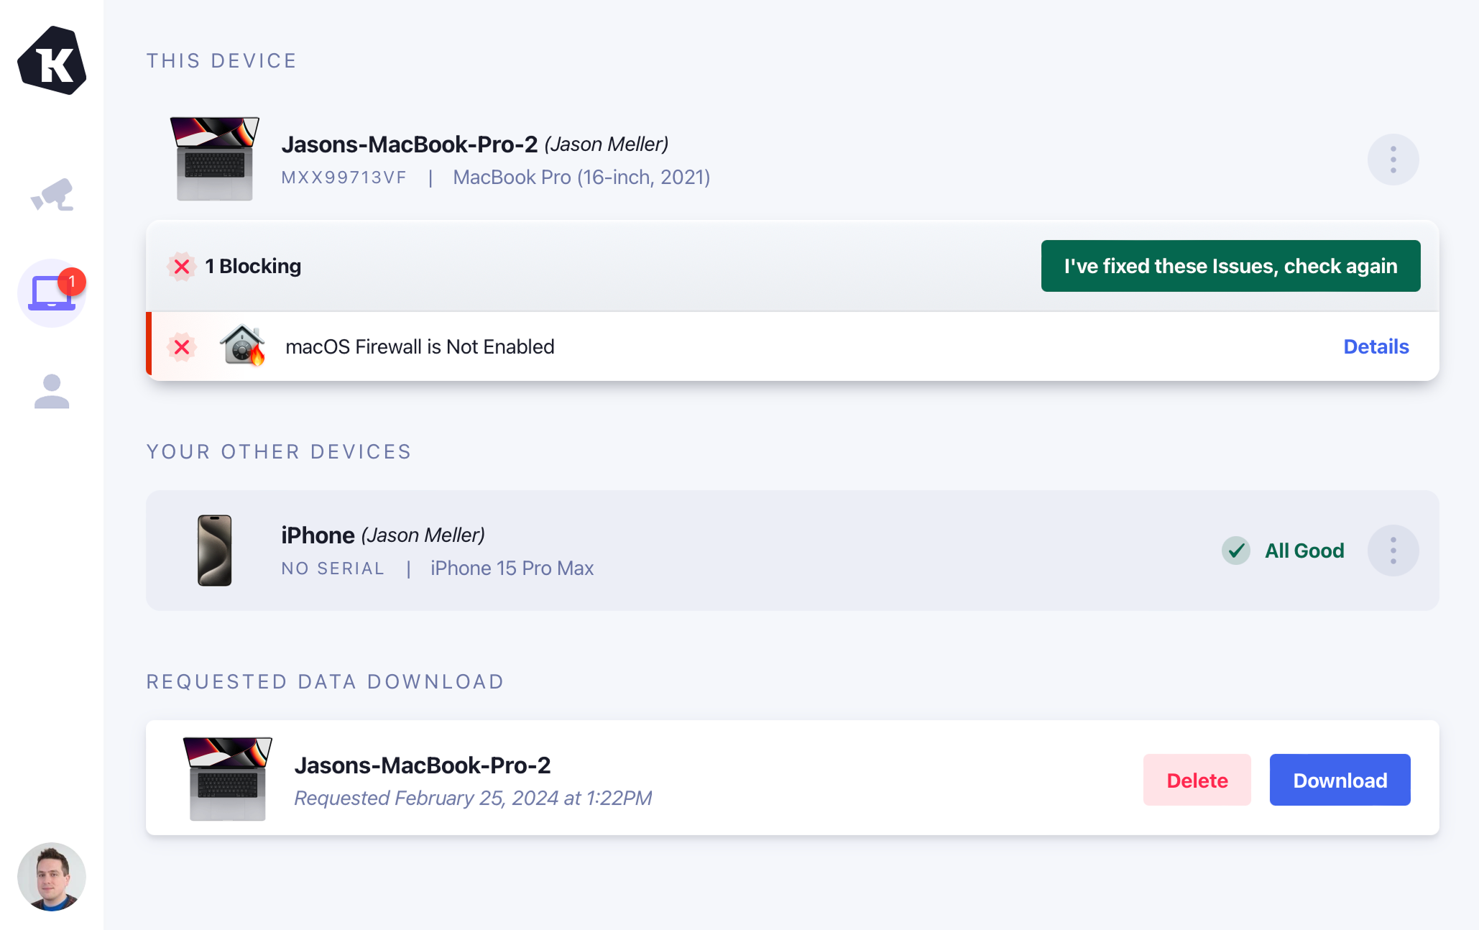
Task: Click the user avatar photo
Action: tap(52, 876)
